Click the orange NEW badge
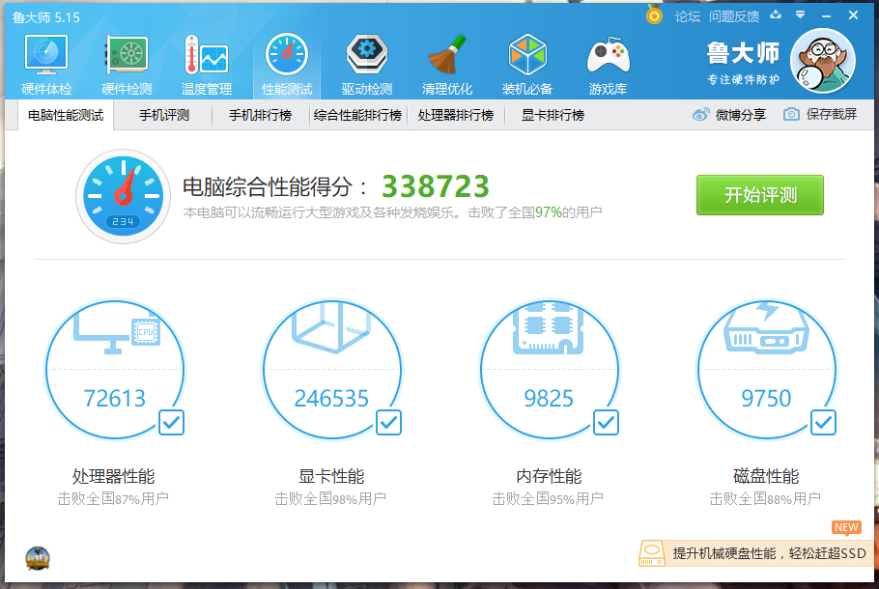The image size is (879, 589). click(846, 527)
